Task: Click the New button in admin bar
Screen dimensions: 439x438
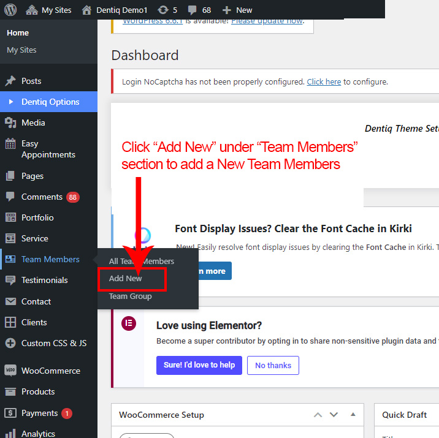Action: click(x=237, y=10)
